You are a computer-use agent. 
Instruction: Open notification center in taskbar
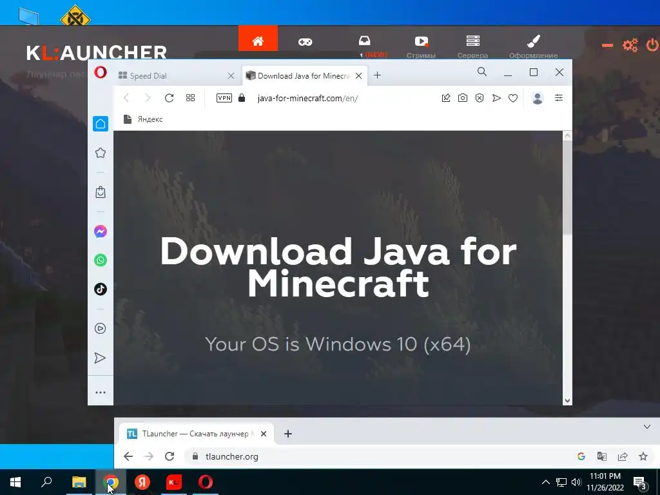click(640, 483)
